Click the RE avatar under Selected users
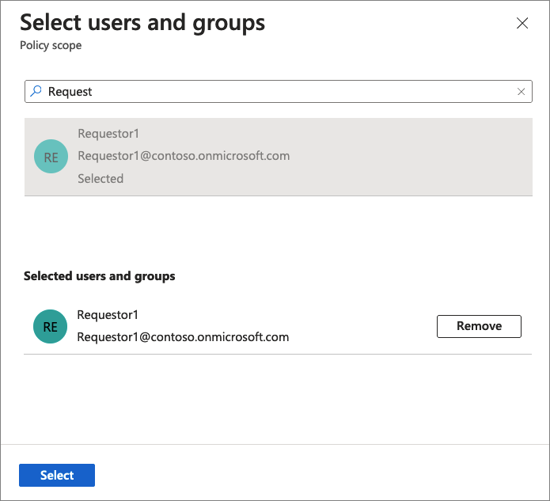The image size is (550, 501). pyautogui.click(x=50, y=326)
